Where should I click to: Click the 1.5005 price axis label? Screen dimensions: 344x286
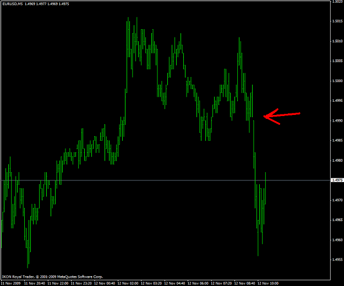coord(337,61)
